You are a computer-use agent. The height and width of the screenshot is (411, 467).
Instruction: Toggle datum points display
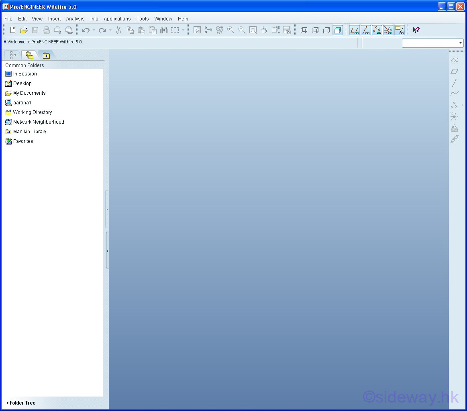tap(377, 30)
